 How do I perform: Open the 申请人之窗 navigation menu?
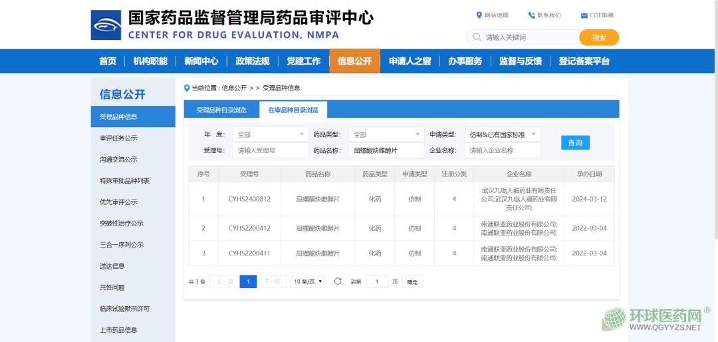[x=410, y=61]
